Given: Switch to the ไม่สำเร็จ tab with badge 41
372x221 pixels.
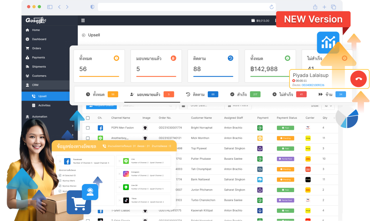Looking at the screenshot, I should point(290,94).
